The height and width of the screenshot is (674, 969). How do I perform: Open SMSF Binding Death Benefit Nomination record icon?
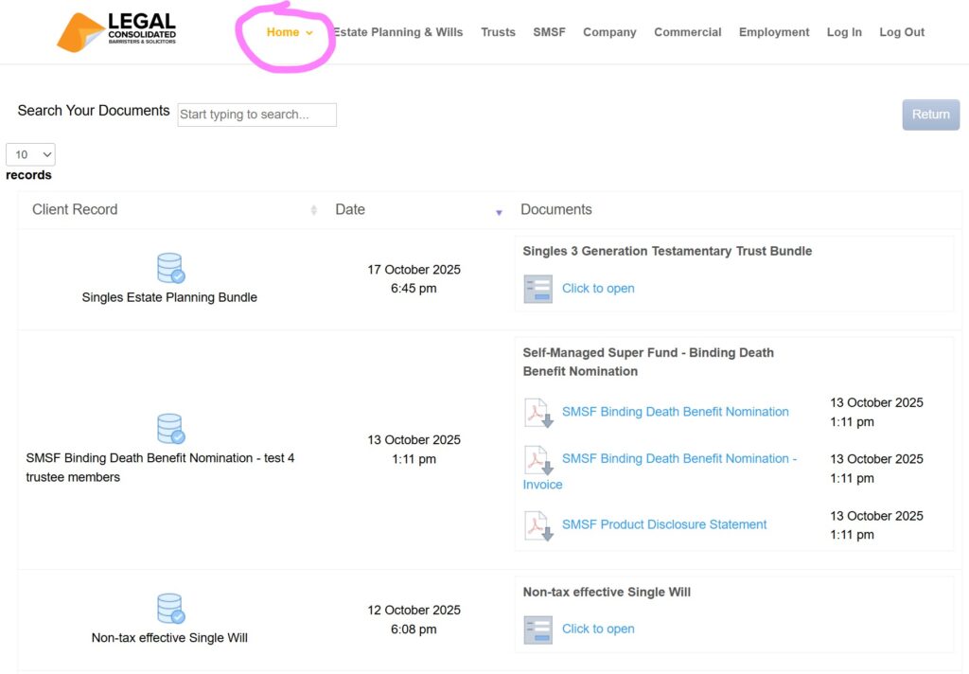(170, 429)
